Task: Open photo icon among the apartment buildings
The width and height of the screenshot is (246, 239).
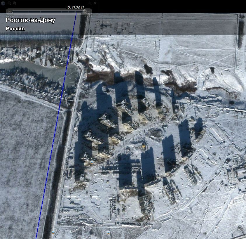Action: [x=92, y=162]
